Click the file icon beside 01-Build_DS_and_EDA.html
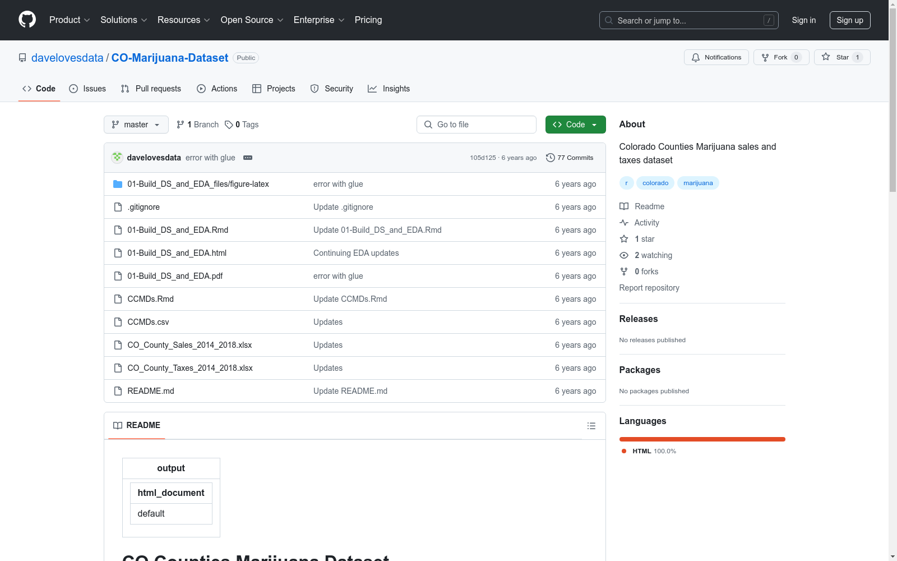 (118, 253)
